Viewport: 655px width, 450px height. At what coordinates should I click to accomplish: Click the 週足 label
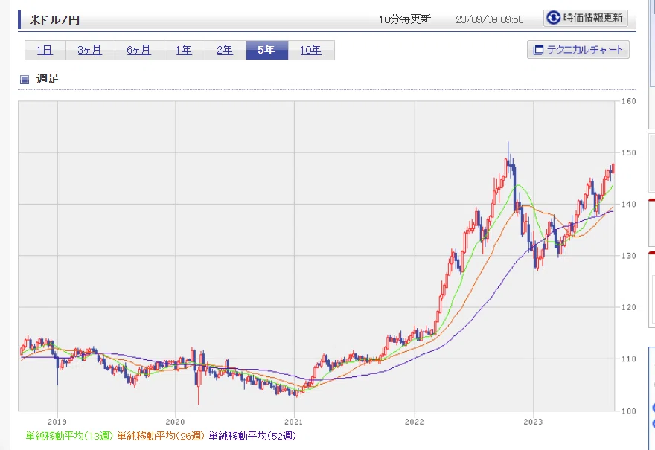pyautogui.click(x=48, y=79)
